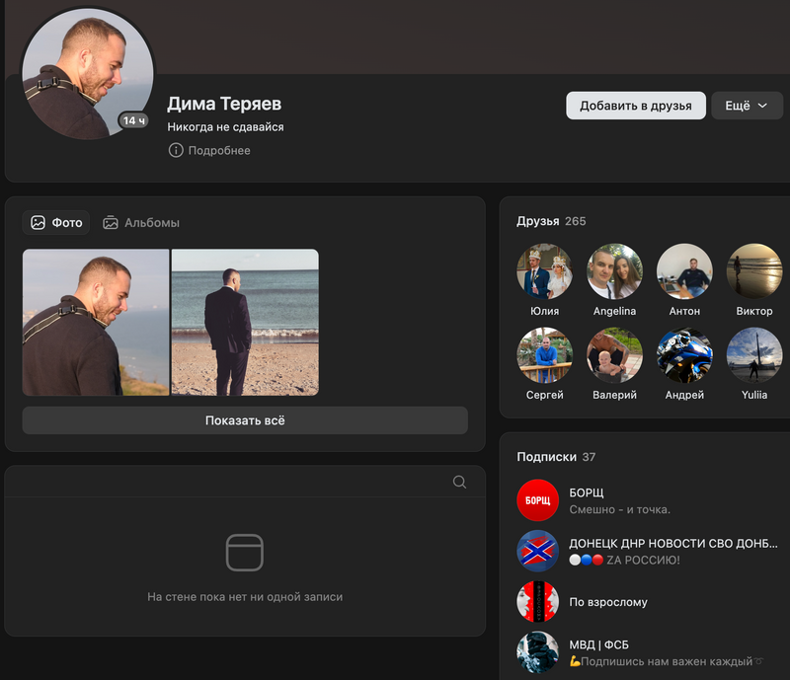Open the first profile photo thumbnail
The width and height of the screenshot is (790, 680).
point(96,322)
